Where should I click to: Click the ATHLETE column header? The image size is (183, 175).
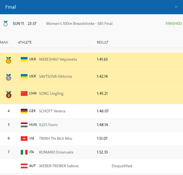tap(25, 42)
